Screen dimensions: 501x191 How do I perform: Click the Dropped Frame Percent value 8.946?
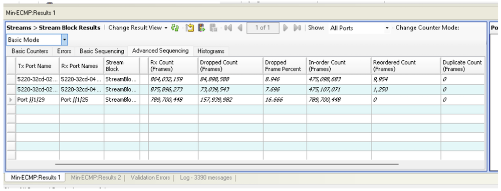[x=285, y=80]
